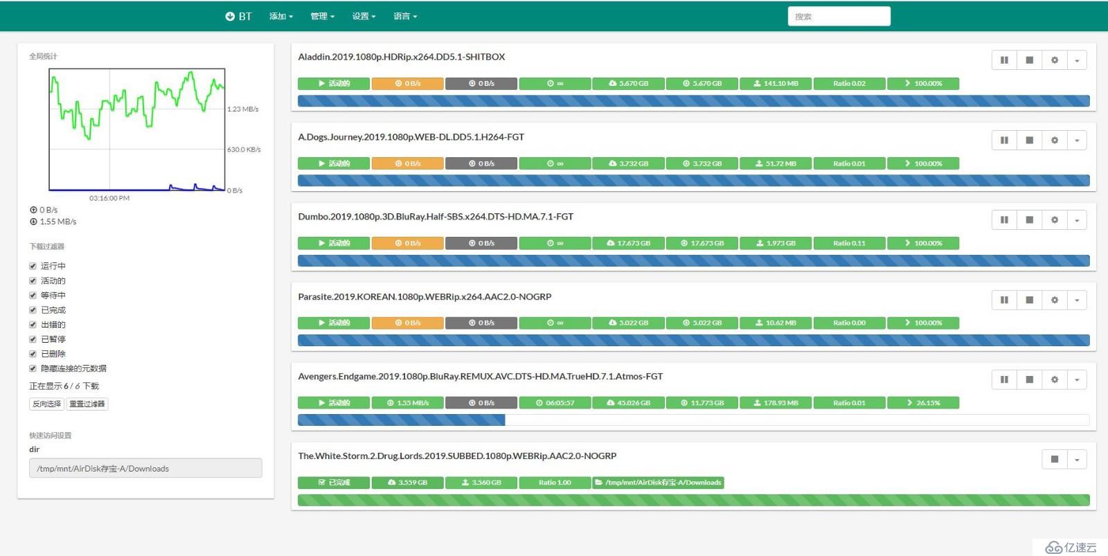Stop the A.Dogs.Journey download
The height and width of the screenshot is (556, 1108).
(1030, 140)
